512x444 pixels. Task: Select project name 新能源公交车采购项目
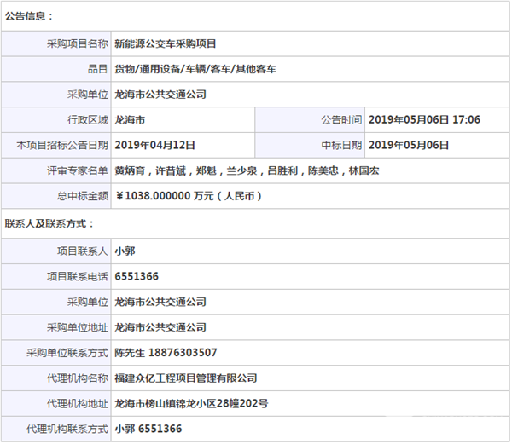point(166,43)
